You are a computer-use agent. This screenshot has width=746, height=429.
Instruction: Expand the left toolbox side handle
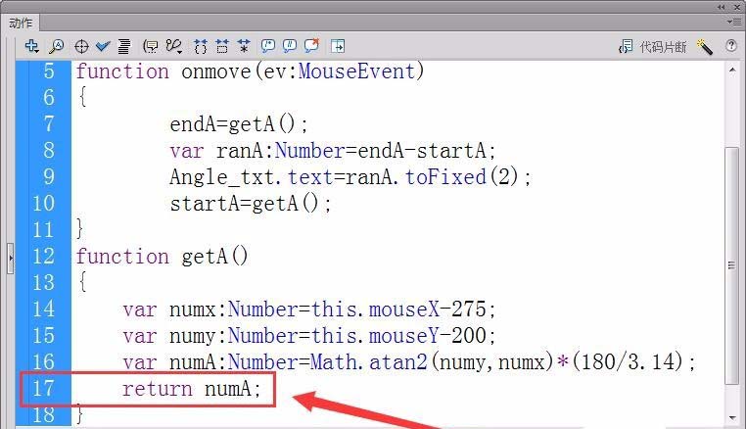pyautogui.click(x=11, y=258)
